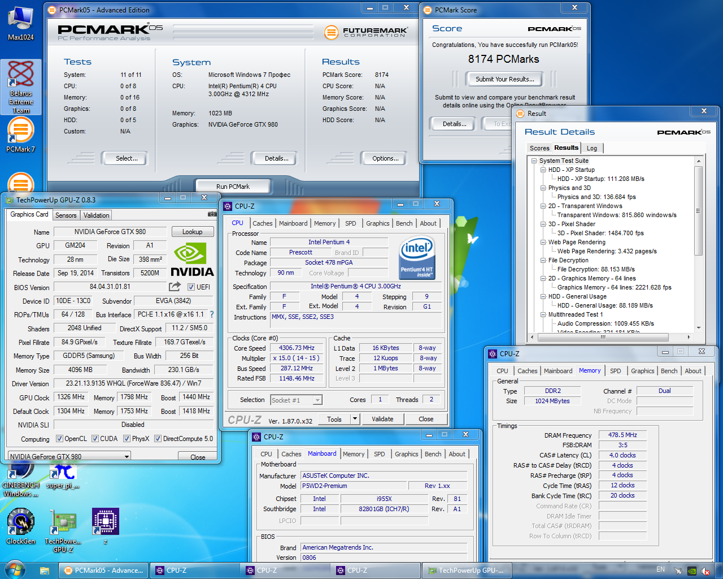
Task: Click the NVIDIA logo in GPU-Z
Action: [192, 260]
